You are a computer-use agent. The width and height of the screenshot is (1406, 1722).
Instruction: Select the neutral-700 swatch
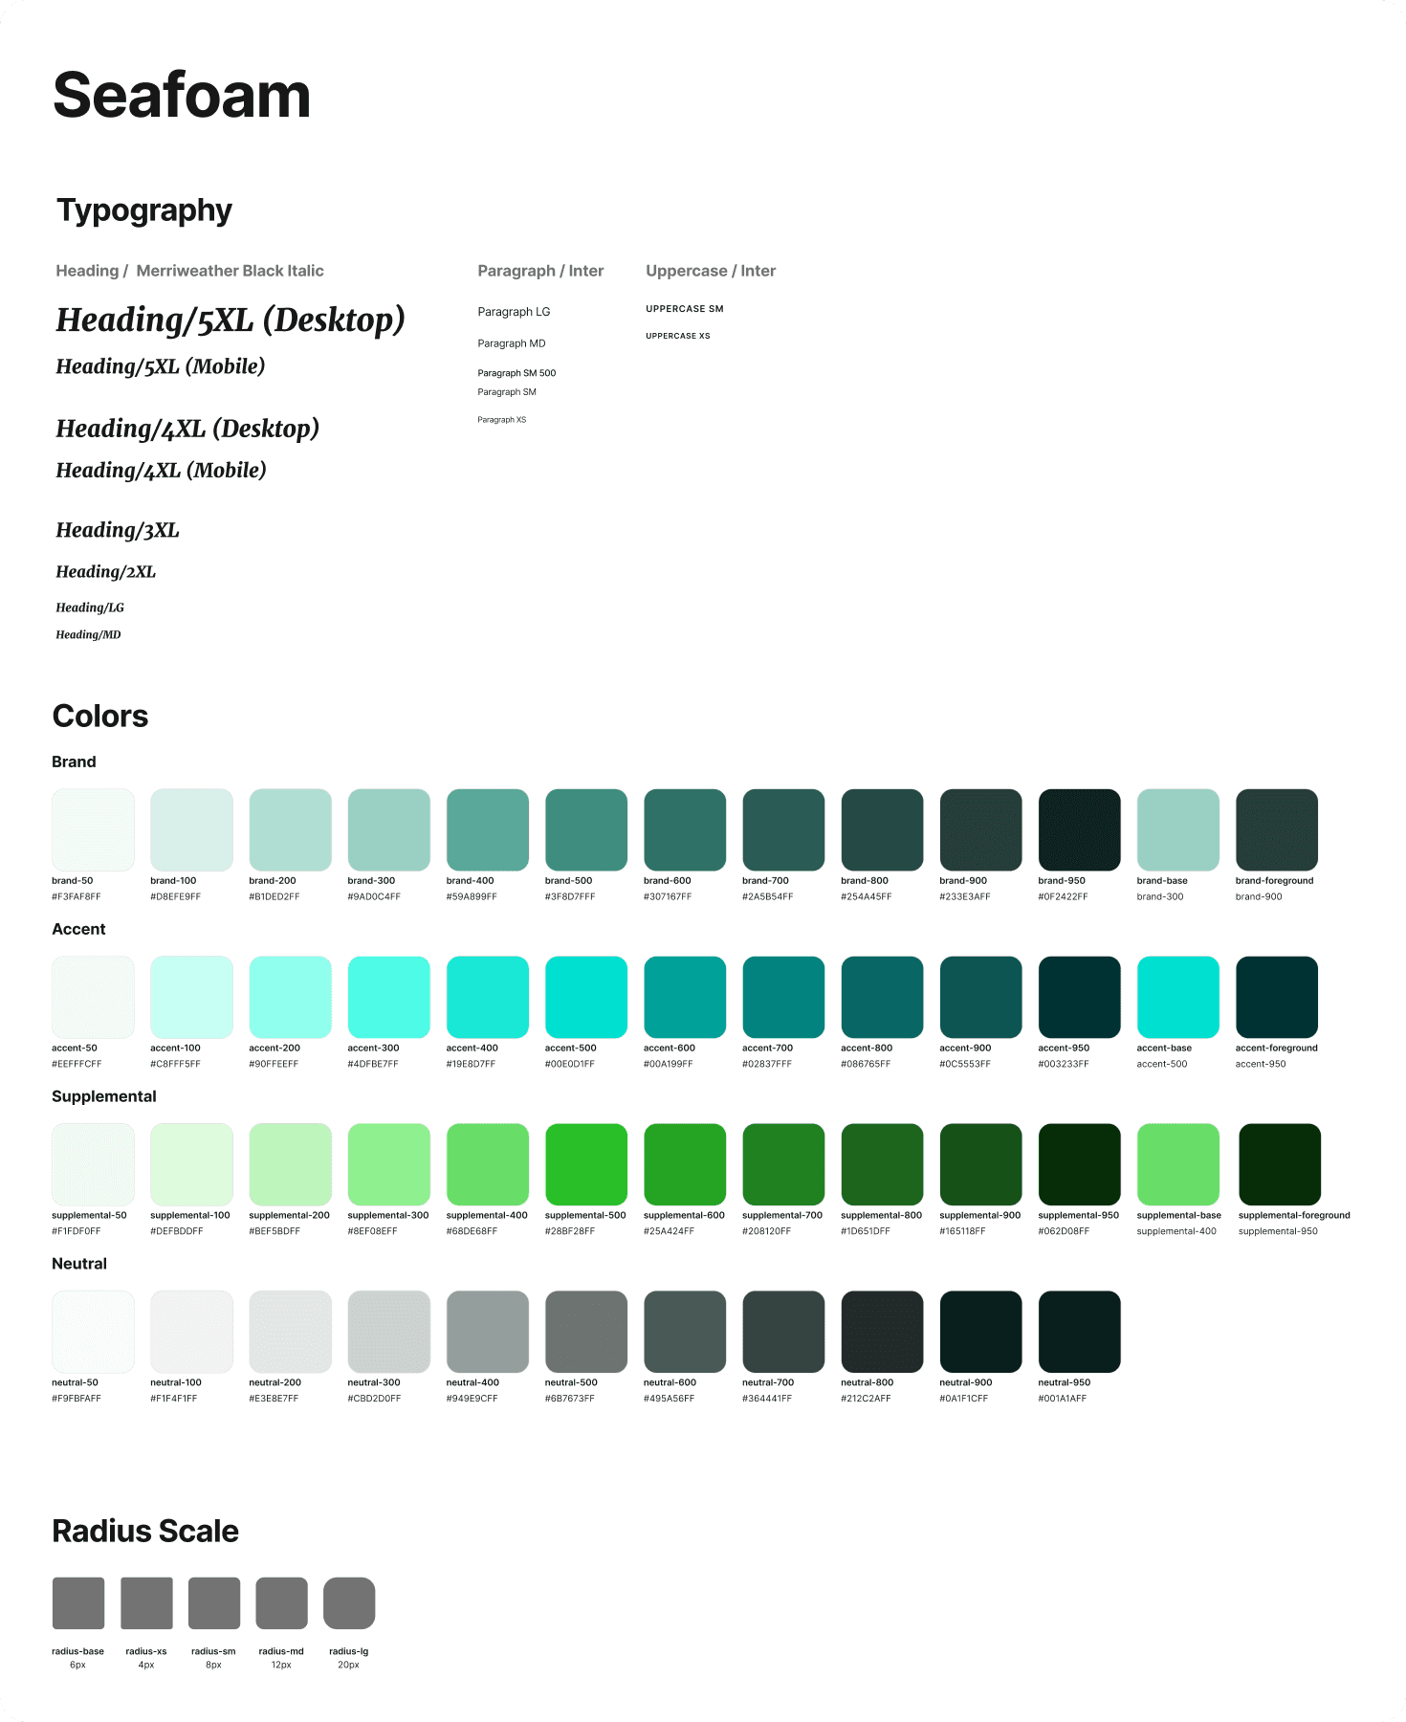pos(783,1332)
